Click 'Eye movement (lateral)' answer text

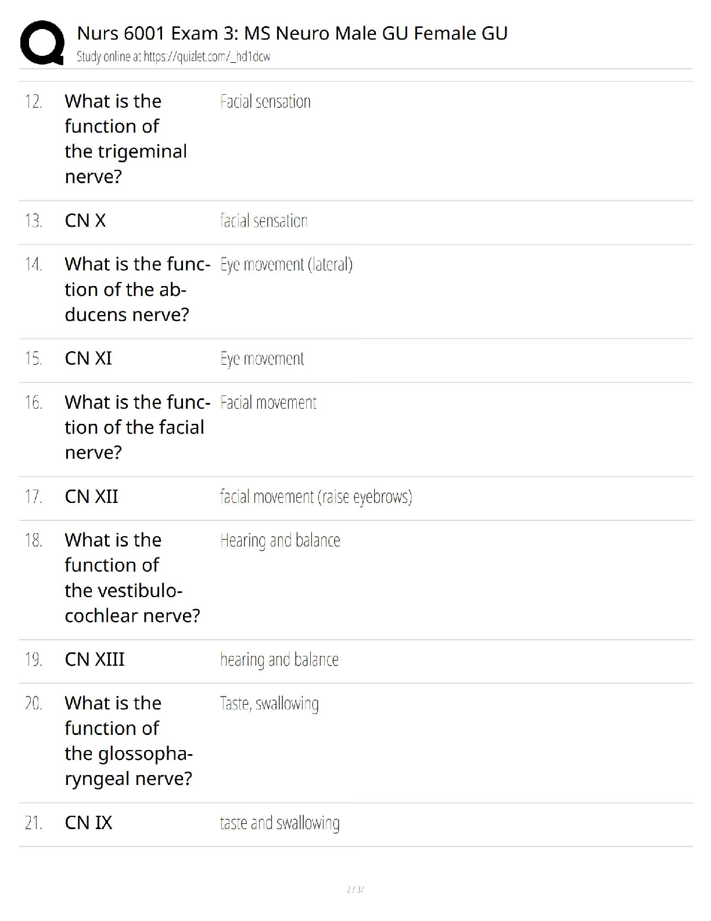coord(286,265)
